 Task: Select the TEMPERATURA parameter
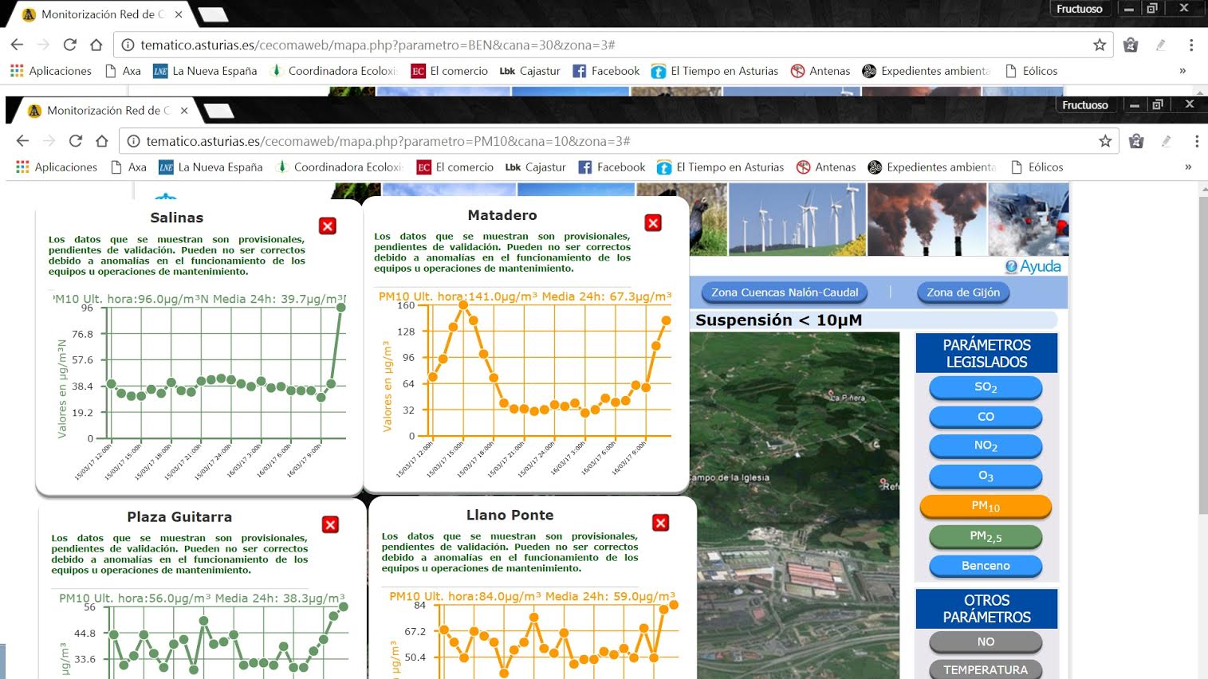pyautogui.click(x=986, y=669)
